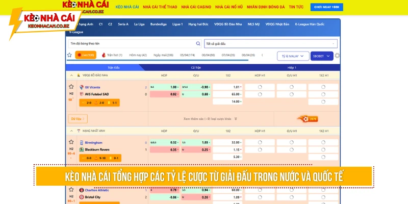Screen dimensions: 408x204
Task: Filter by Ligue 1 league
Action: pos(177,24)
